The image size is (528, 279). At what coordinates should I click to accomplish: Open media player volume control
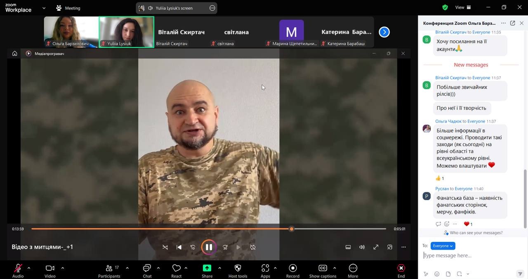click(362, 247)
